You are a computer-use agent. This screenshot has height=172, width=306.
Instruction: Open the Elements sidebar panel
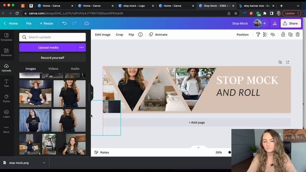(x=6, y=52)
